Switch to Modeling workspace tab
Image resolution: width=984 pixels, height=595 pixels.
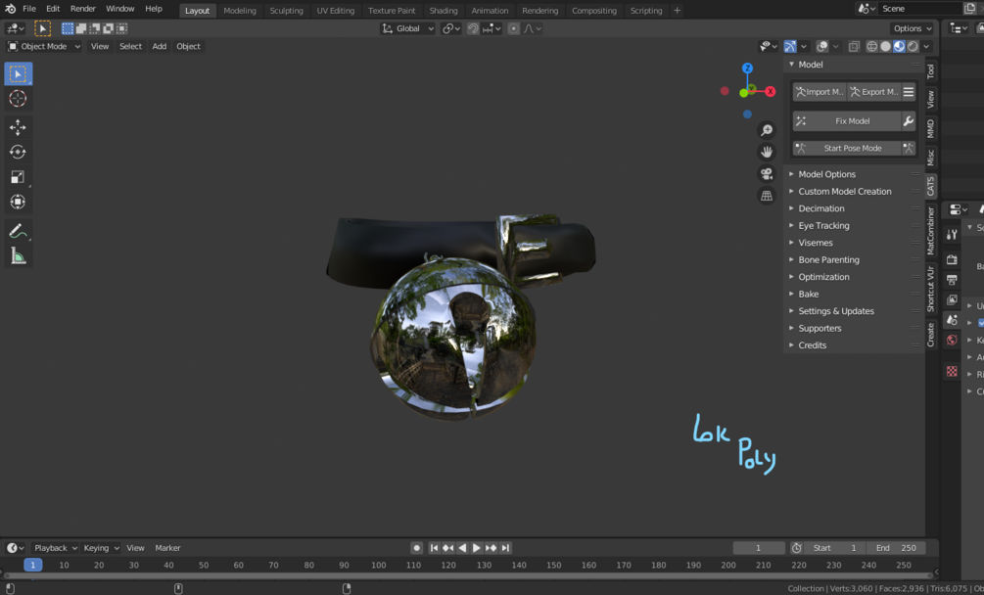[240, 11]
